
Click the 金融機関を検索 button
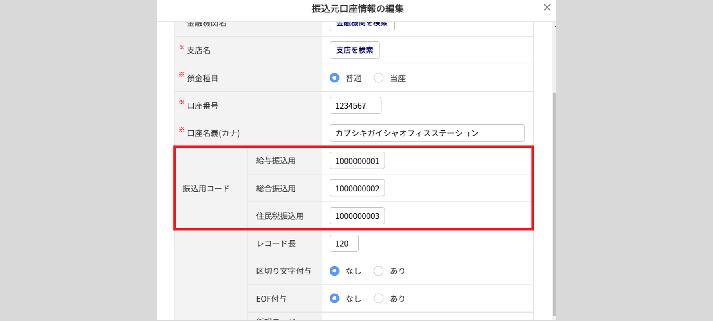[x=362, y=25]
